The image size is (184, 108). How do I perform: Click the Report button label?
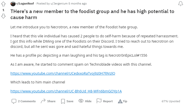click(108, 101)
